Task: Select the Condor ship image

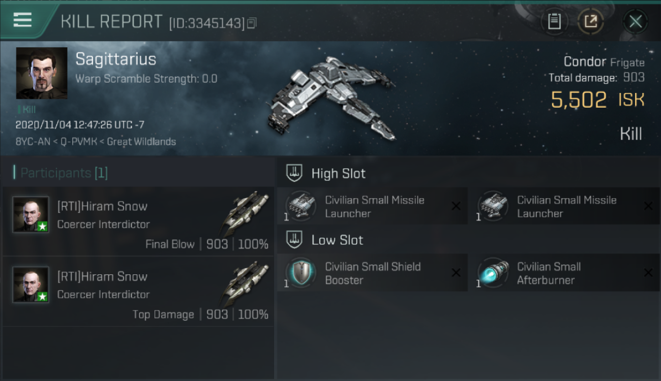Action: click(330, 98)
